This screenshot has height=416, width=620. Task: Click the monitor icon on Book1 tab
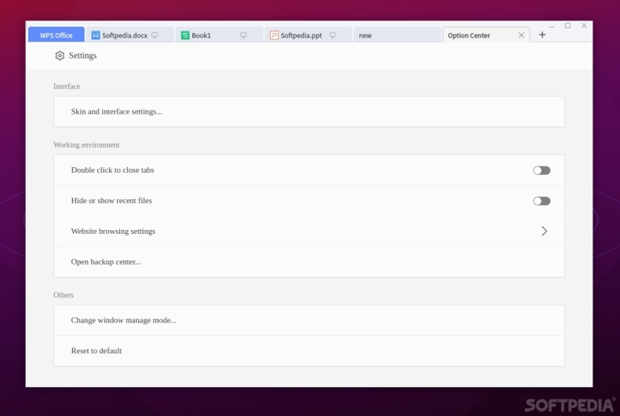point(243,35)
